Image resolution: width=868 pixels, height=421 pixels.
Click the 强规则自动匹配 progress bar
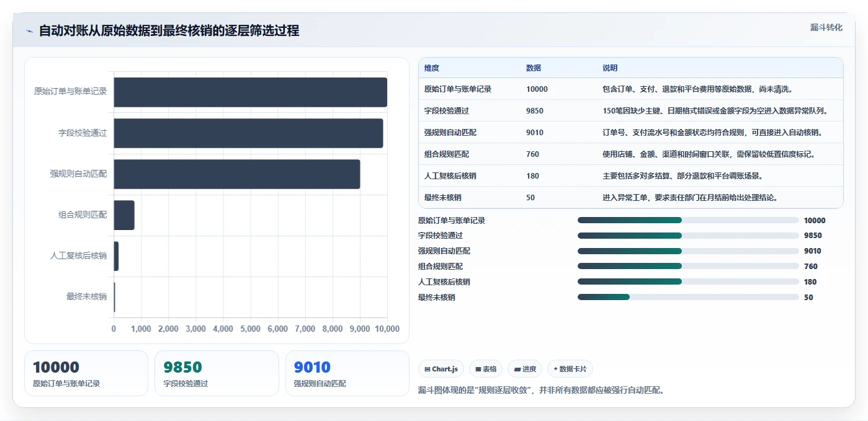tap(688, 251)
